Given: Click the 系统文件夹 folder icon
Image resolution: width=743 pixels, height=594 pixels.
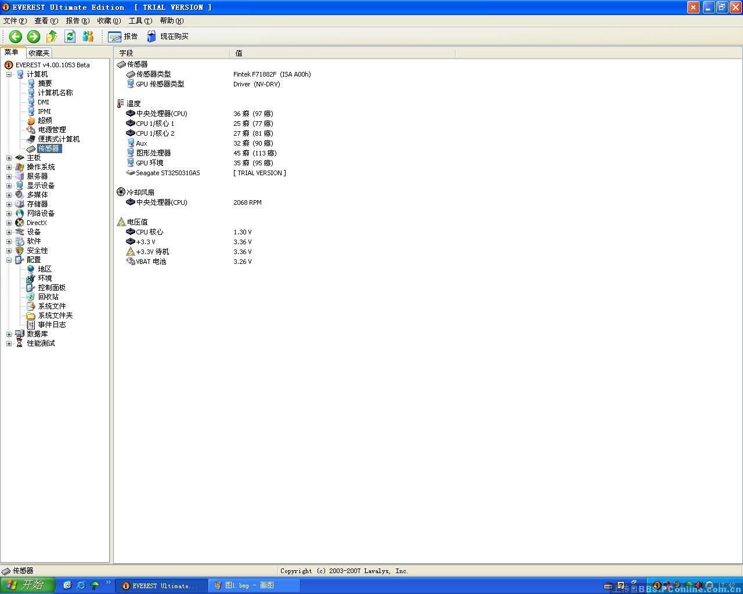Looking at the screenshot, I should 31,316.
